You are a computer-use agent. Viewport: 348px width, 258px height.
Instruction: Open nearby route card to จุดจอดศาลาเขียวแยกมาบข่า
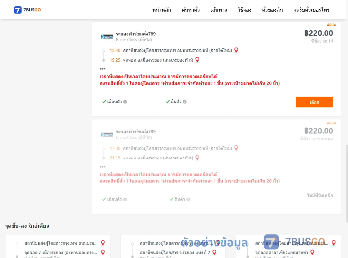288,246
